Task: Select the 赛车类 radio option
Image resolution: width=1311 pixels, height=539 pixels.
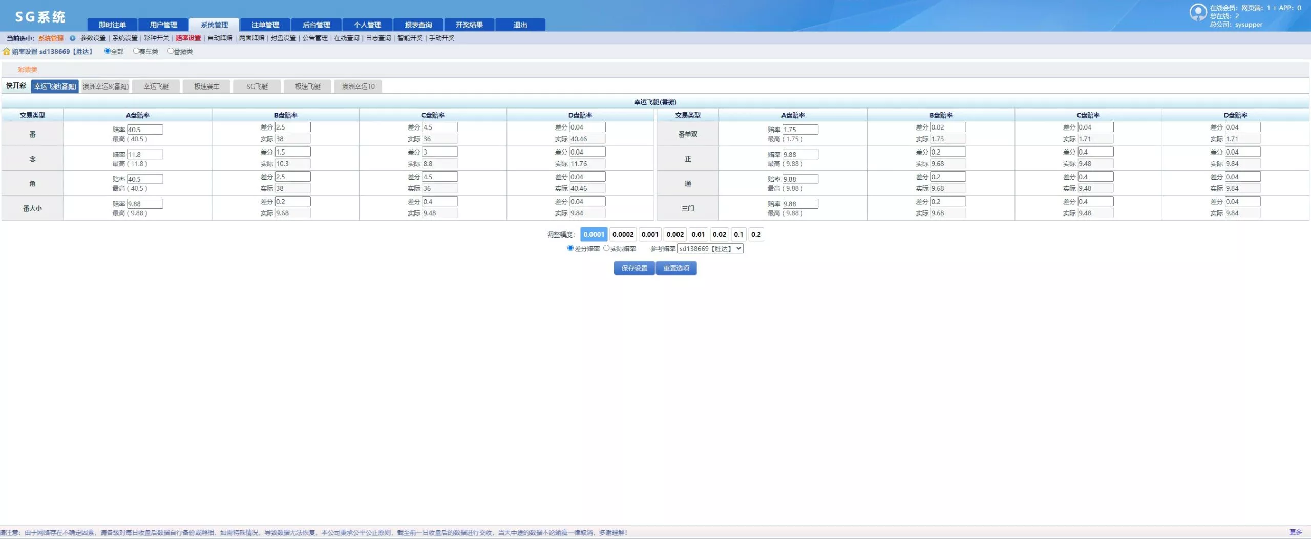Action: [x=136, y=51]
